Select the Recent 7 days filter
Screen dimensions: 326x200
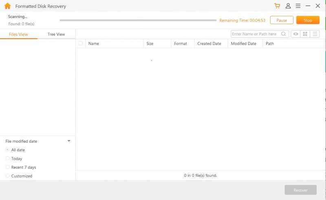(8, 167)
